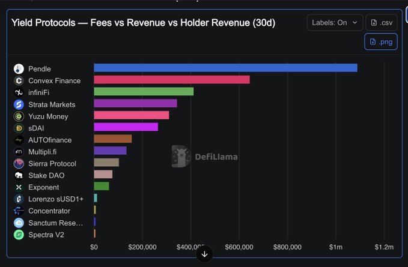Click the sDAI logo icon
Screen dimensions: 408x267
tap(19, 128)
